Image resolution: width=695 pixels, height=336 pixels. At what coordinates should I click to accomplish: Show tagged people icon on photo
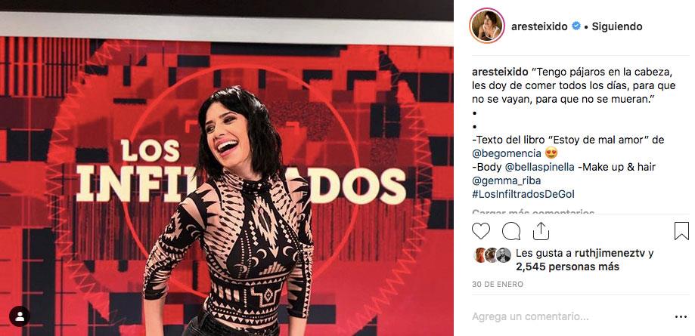(20, 316)
